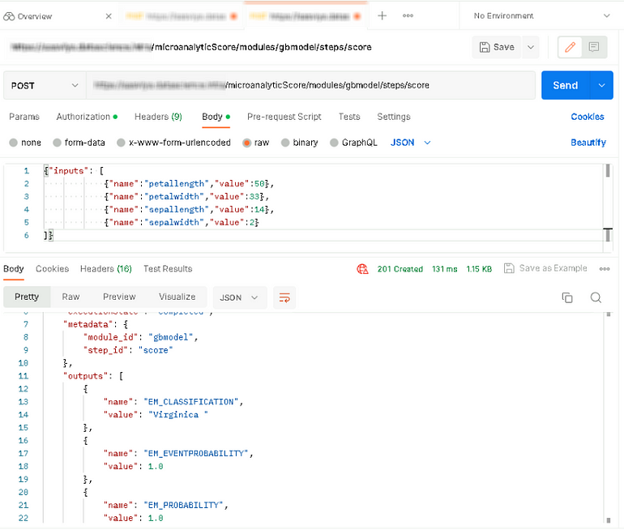This screenshot has width=624, height=530.
Task: Switch to Visualize view
Action: pos(177,297)
